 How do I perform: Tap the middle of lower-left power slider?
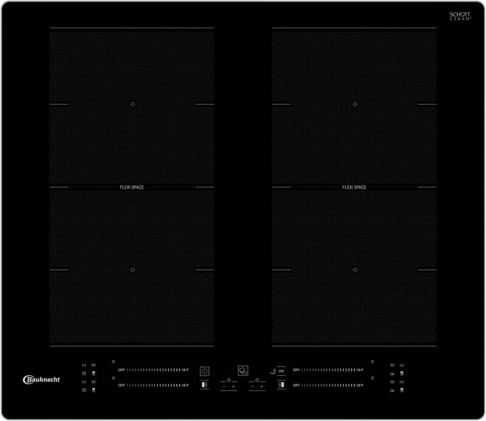tap(154, 385)
